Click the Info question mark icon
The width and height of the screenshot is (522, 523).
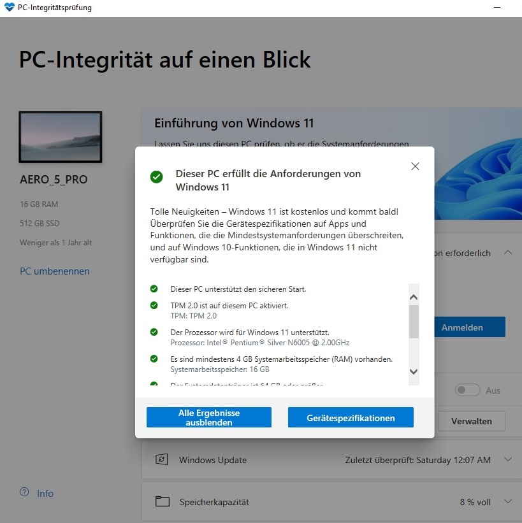tap(24, 492)
